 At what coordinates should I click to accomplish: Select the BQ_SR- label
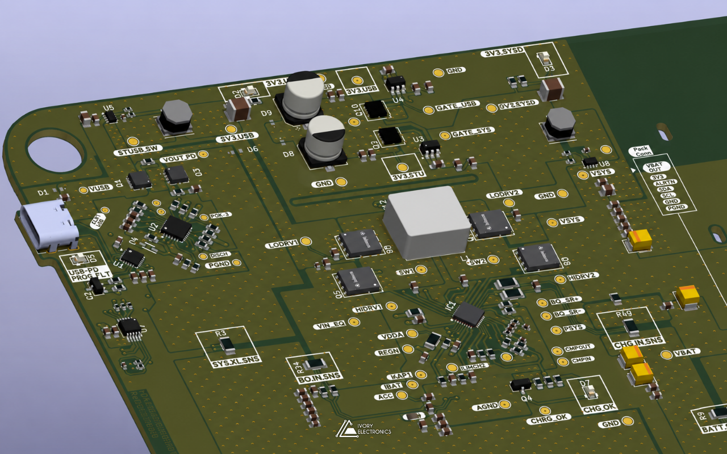[x=570, y=313]
